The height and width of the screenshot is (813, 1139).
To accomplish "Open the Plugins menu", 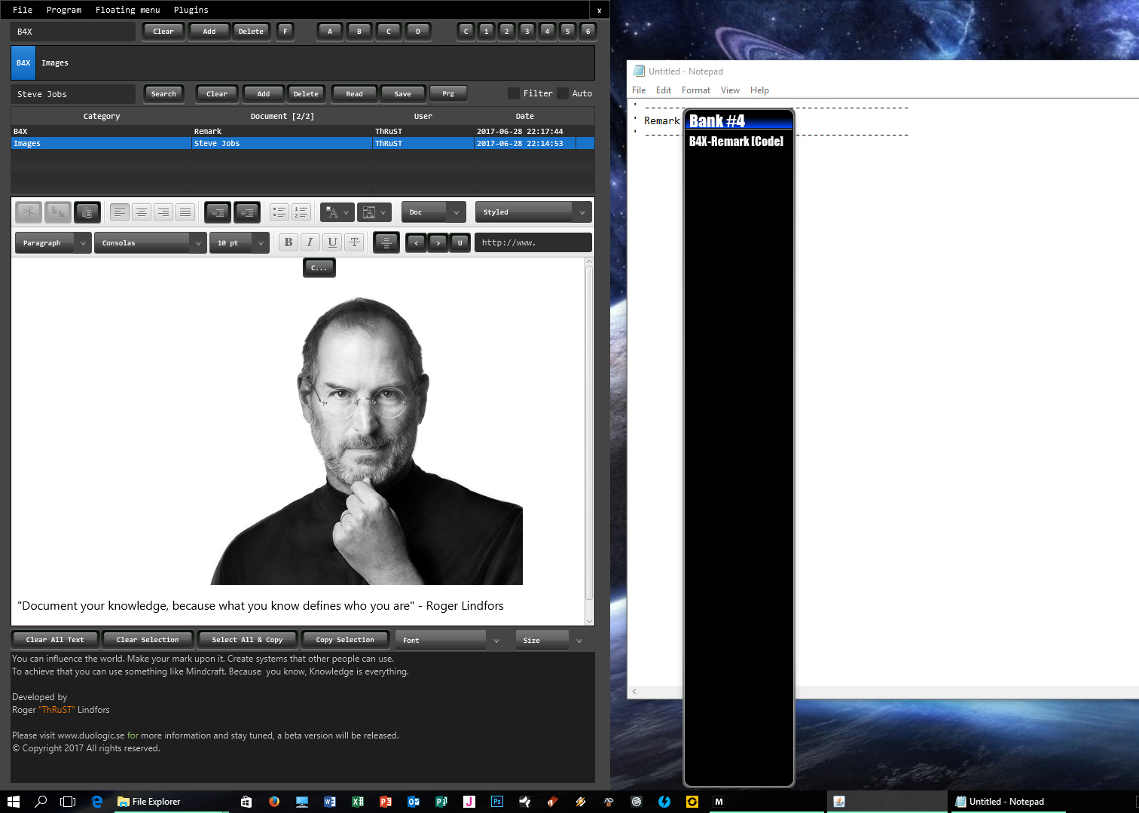I will pyautogui.click(x=191, y=10).
